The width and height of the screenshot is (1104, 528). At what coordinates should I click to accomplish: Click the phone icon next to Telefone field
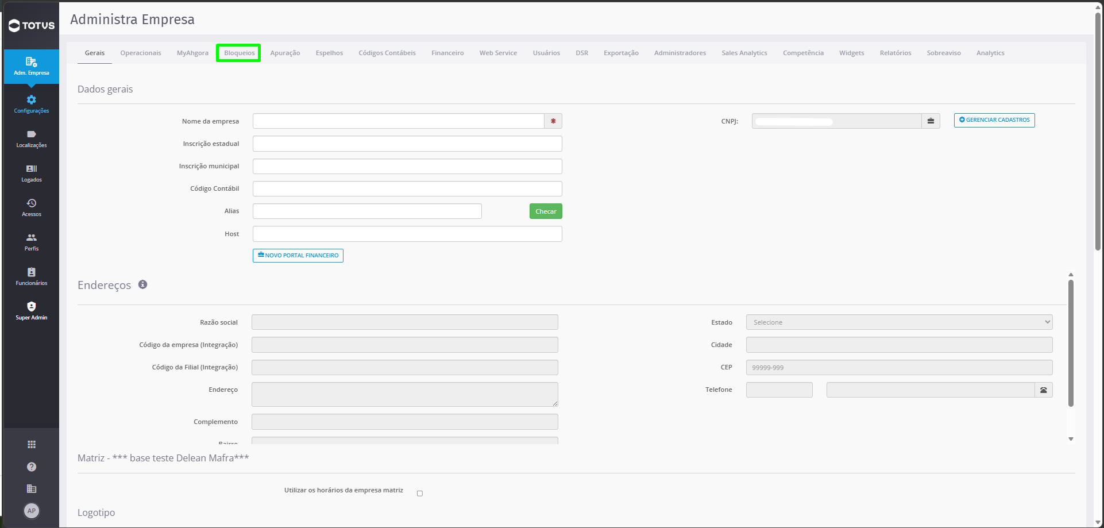1044,390
